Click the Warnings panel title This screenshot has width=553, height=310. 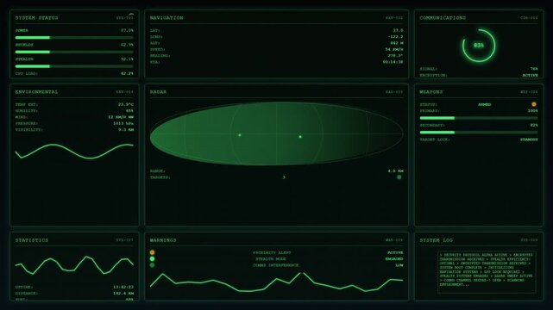pyautogui.click(x=163, y=240)
